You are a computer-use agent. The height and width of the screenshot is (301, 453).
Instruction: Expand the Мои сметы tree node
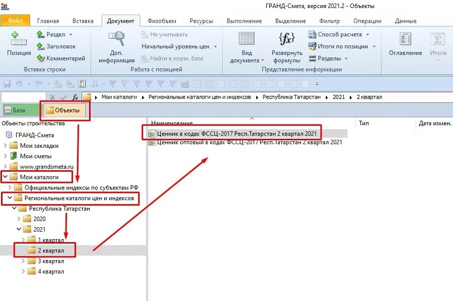click(5, 156)
